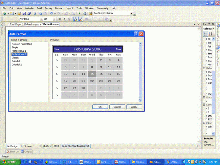
Task: Click the View in Browser icon
Action: [84, 14]
